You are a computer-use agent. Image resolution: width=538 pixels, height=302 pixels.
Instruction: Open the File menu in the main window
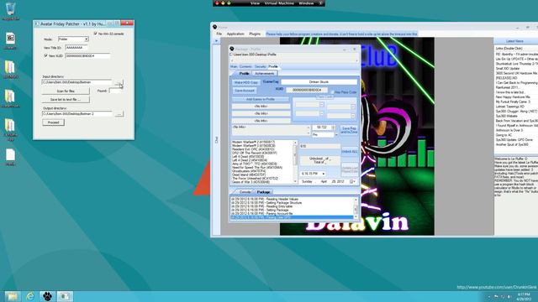[219, 34]
